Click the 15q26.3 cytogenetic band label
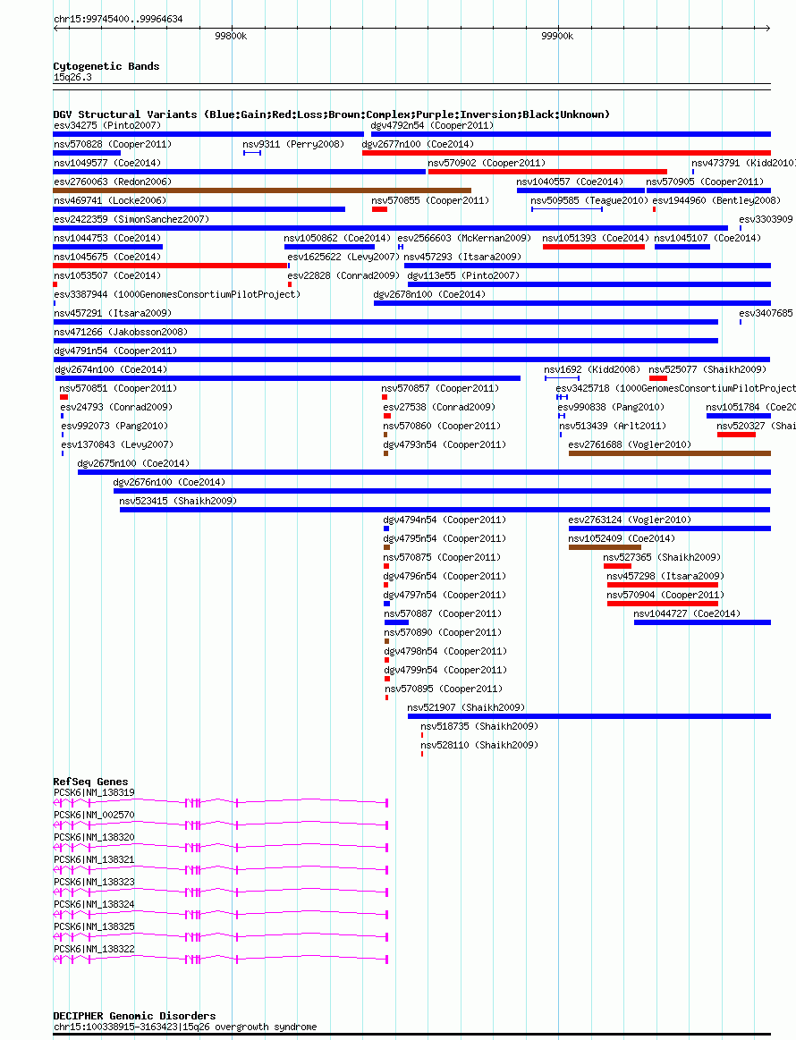Screen dimensions: 796x1040 pyautogui.click(x=73, y=77)
